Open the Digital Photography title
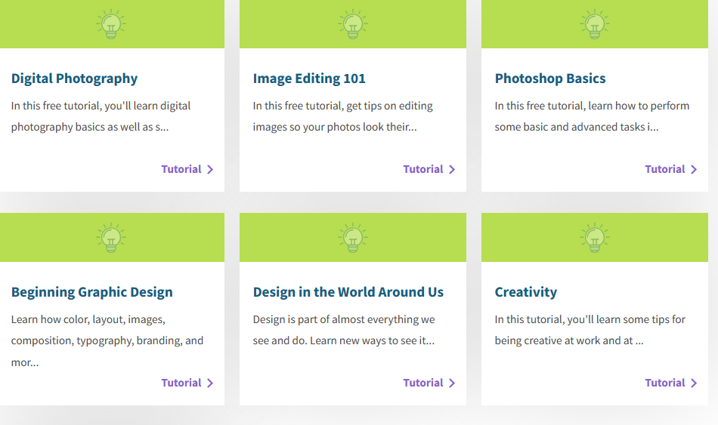718x425 pixels. coord(74,79)
